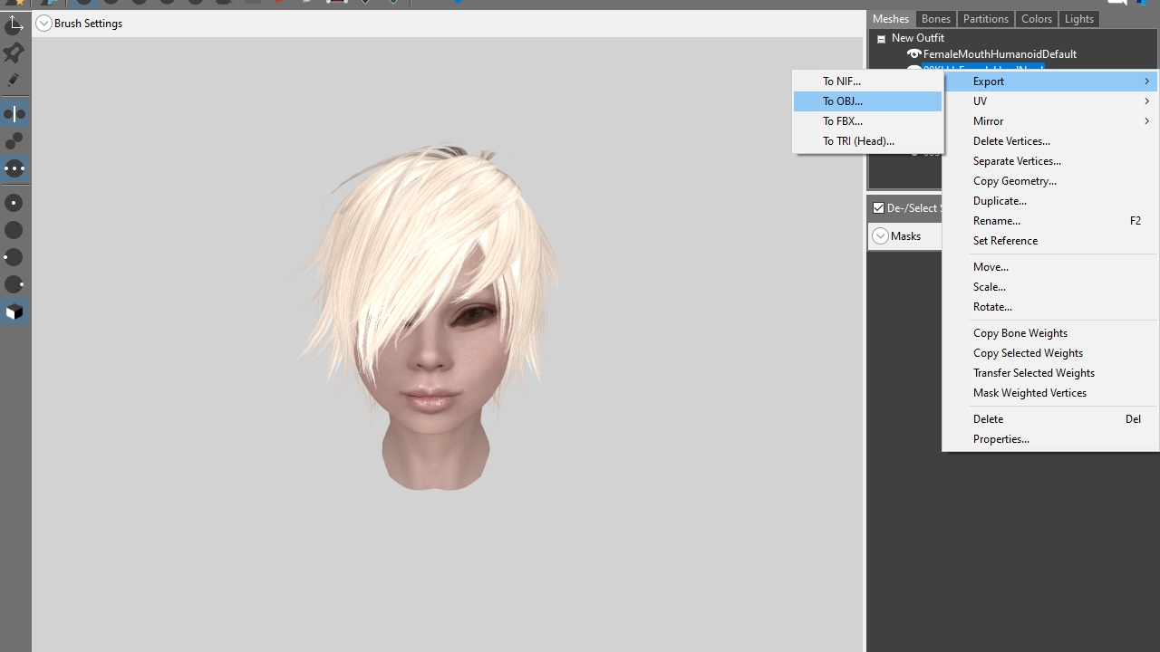Viewport: 1160px width, 652px height.
Task: Toggle the edit-connected-points icon with two dots
Action: (14, 141)
